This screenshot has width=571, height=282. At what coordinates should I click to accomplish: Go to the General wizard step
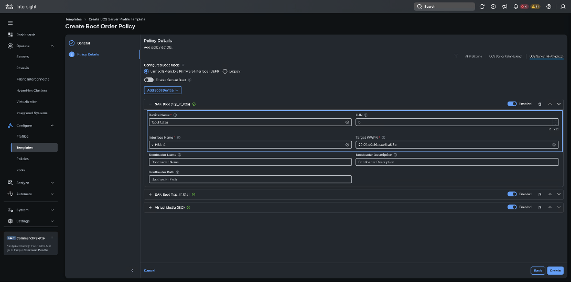tap(83, 43)
